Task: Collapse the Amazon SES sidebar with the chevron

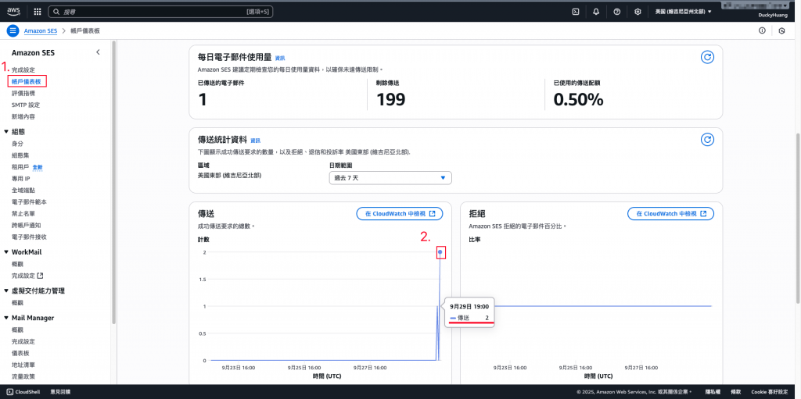Action: pos(98,52)
